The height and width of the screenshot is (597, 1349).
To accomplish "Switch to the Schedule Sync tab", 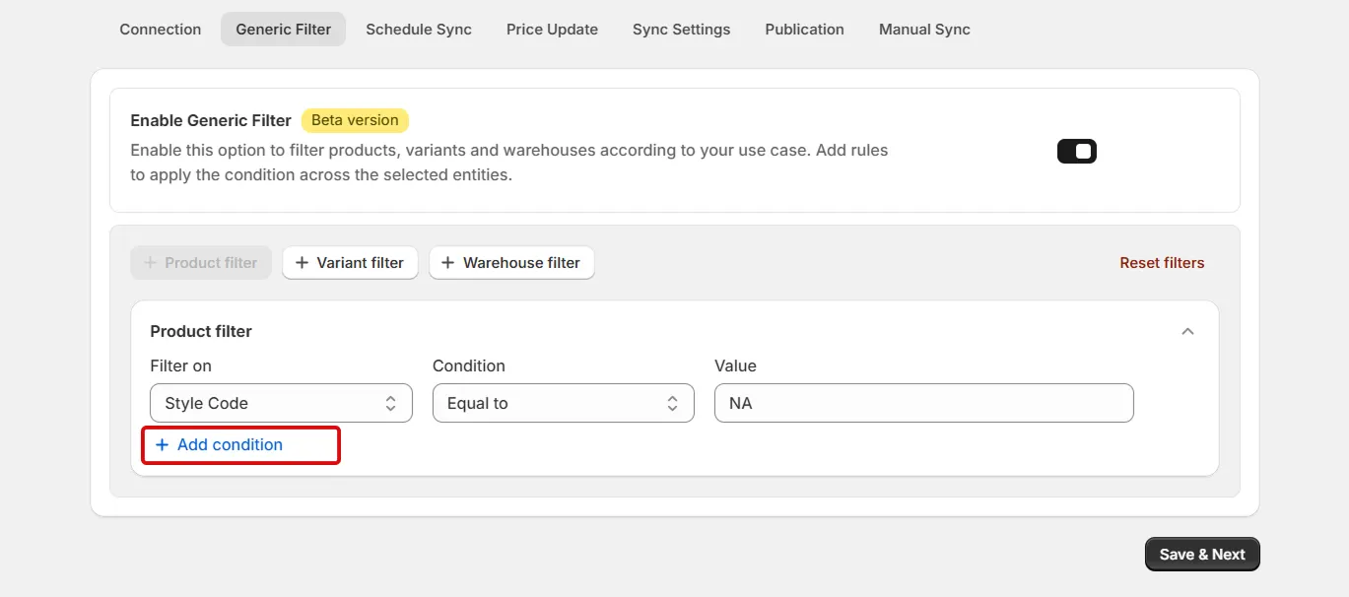I will coord(419,30).
